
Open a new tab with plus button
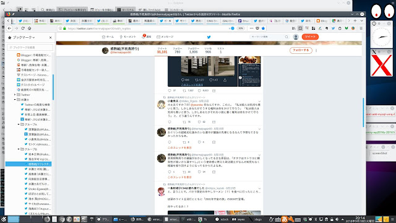pos(355,20)
